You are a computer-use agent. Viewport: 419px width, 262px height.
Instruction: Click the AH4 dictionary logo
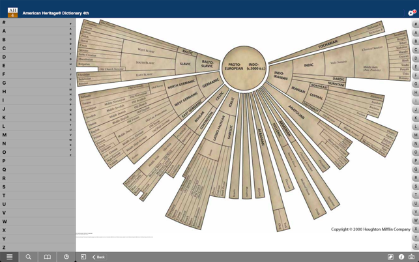pos(12,12)
